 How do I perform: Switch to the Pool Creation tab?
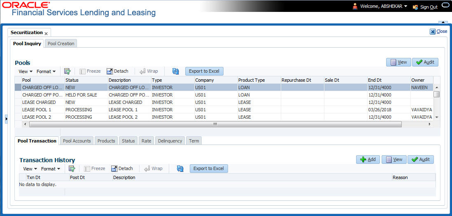61,44
